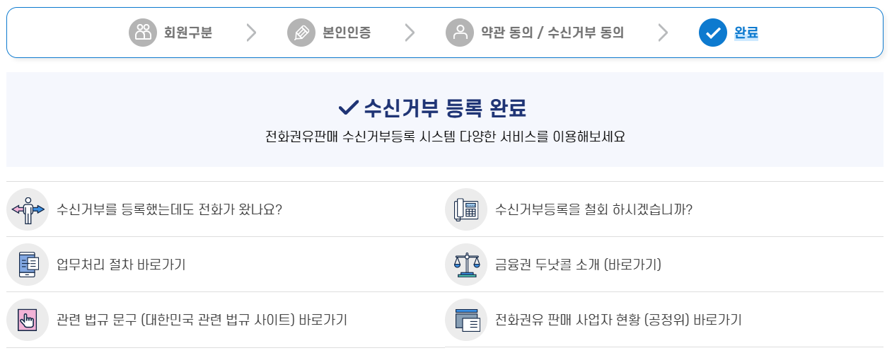Open 관련 법규 문구 바로가기 link
892x353 pixels.
(x=202, y=320)
